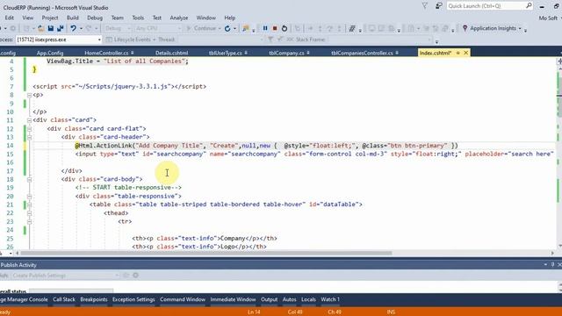Toggle pin on Index.cshtml tab

pyautogui.click(x=458, y=53)
